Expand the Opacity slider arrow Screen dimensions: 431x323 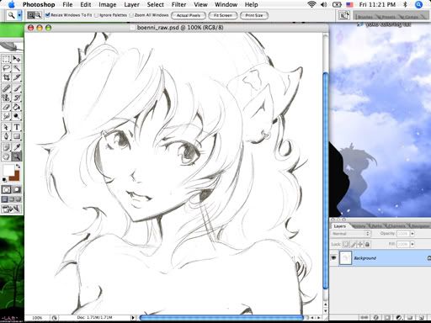coord(412,234)
